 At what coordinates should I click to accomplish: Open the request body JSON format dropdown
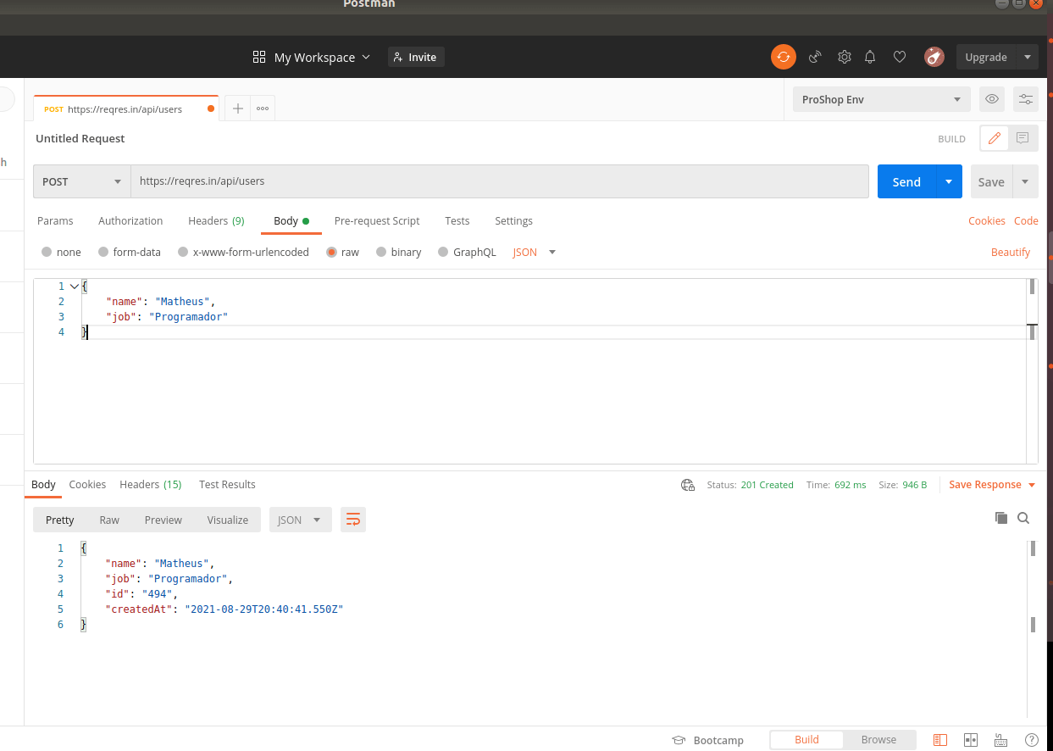tap(535, 252)
